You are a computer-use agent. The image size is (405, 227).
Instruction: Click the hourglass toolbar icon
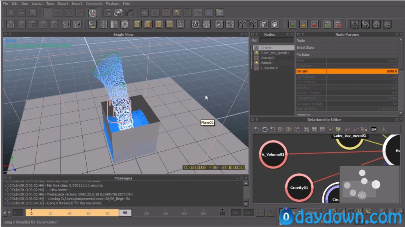click(x=181, y=25)
